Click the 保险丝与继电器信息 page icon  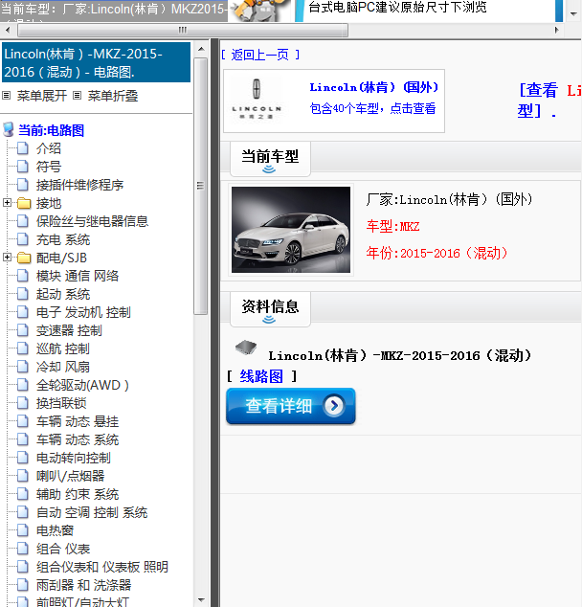pos(23,220)
